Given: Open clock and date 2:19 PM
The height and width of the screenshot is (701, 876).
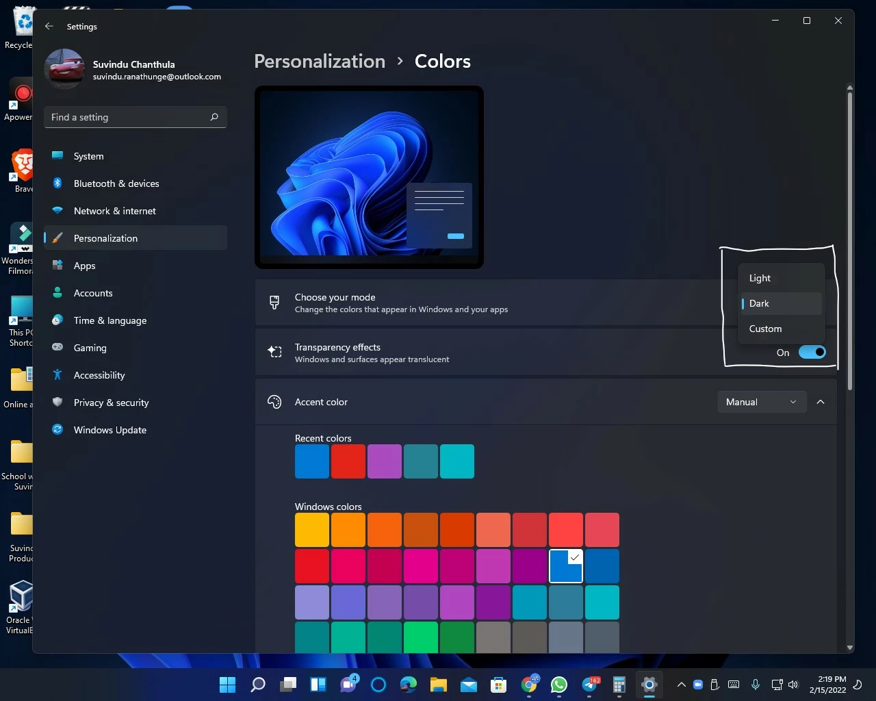Looking at the screenshot, I should point(828,685).
